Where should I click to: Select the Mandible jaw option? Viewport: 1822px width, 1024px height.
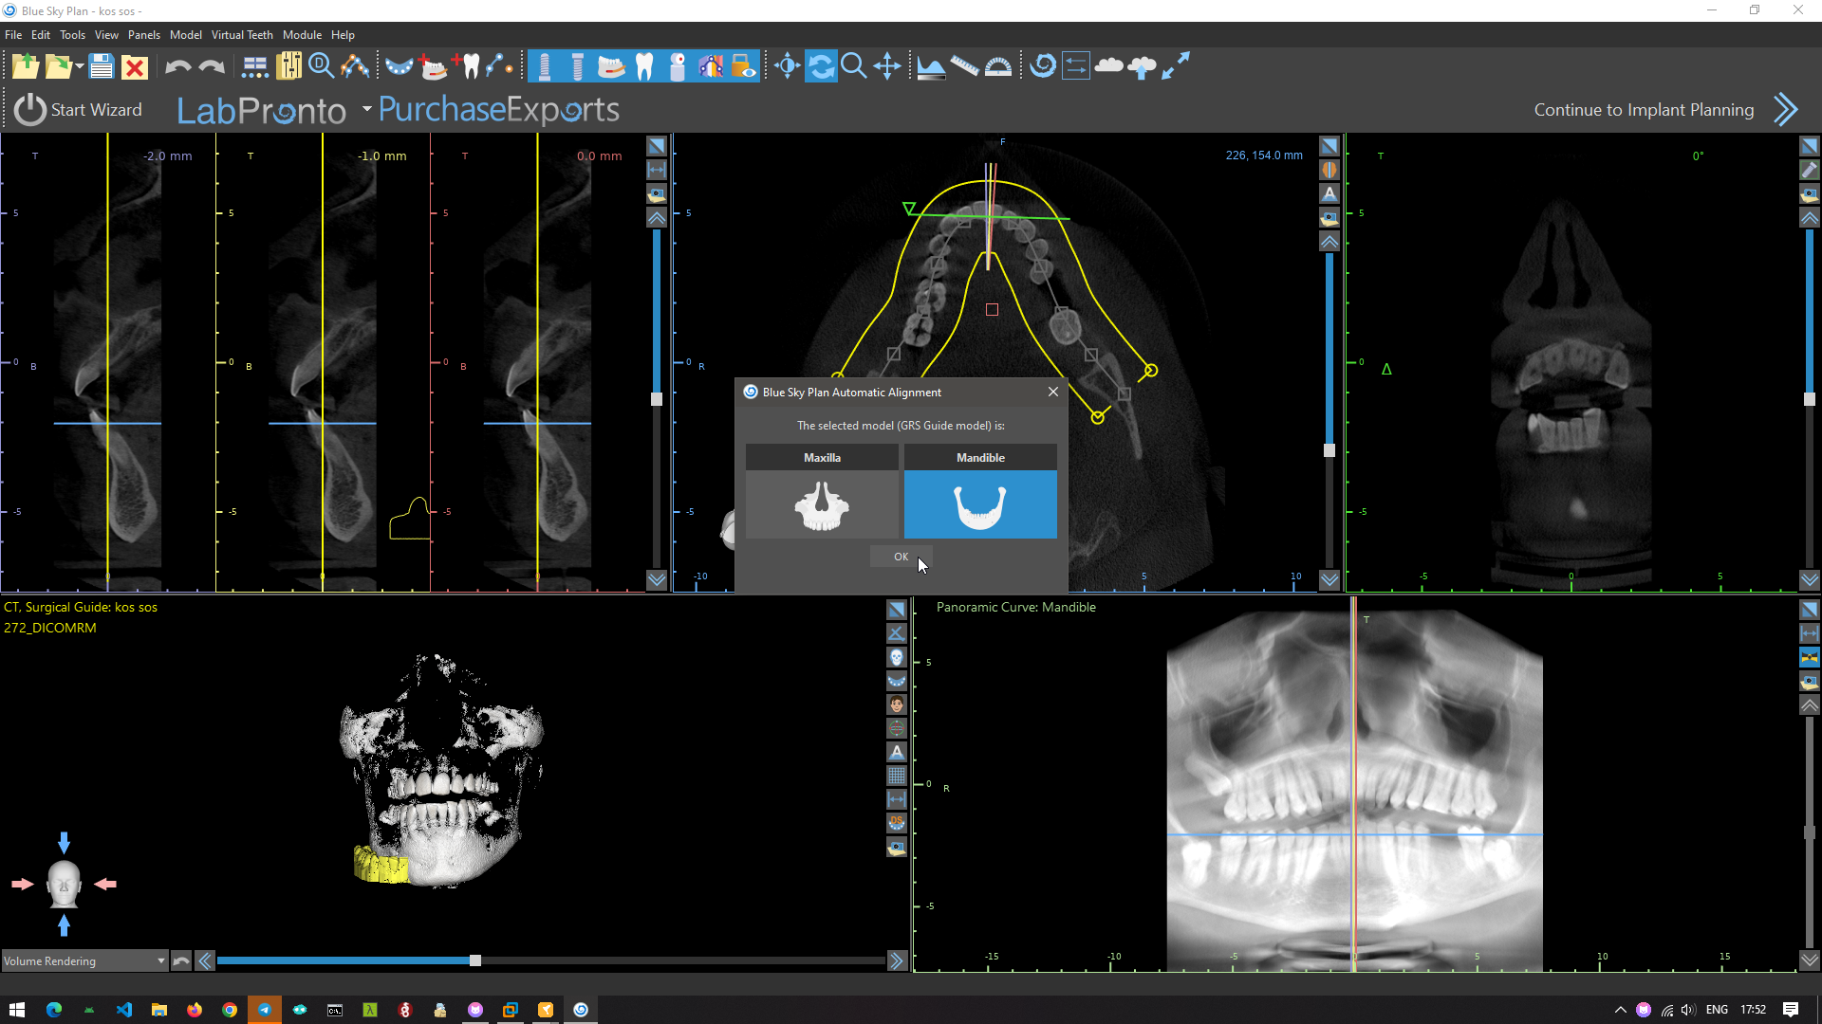pos(980,504)
